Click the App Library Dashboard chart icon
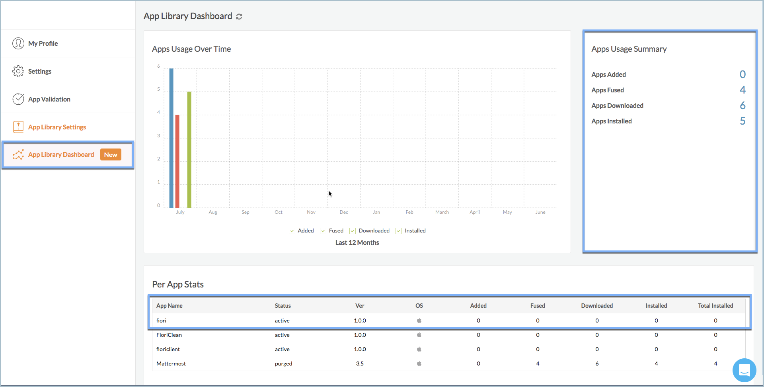This screenshot has width=764, height=387. pos(18,154)
